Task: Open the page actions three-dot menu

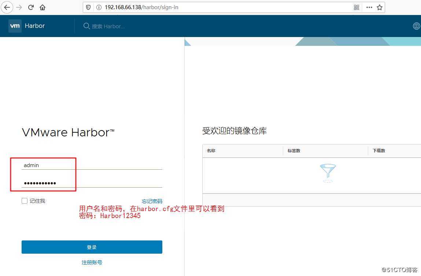Action: (x=369, y=7)
